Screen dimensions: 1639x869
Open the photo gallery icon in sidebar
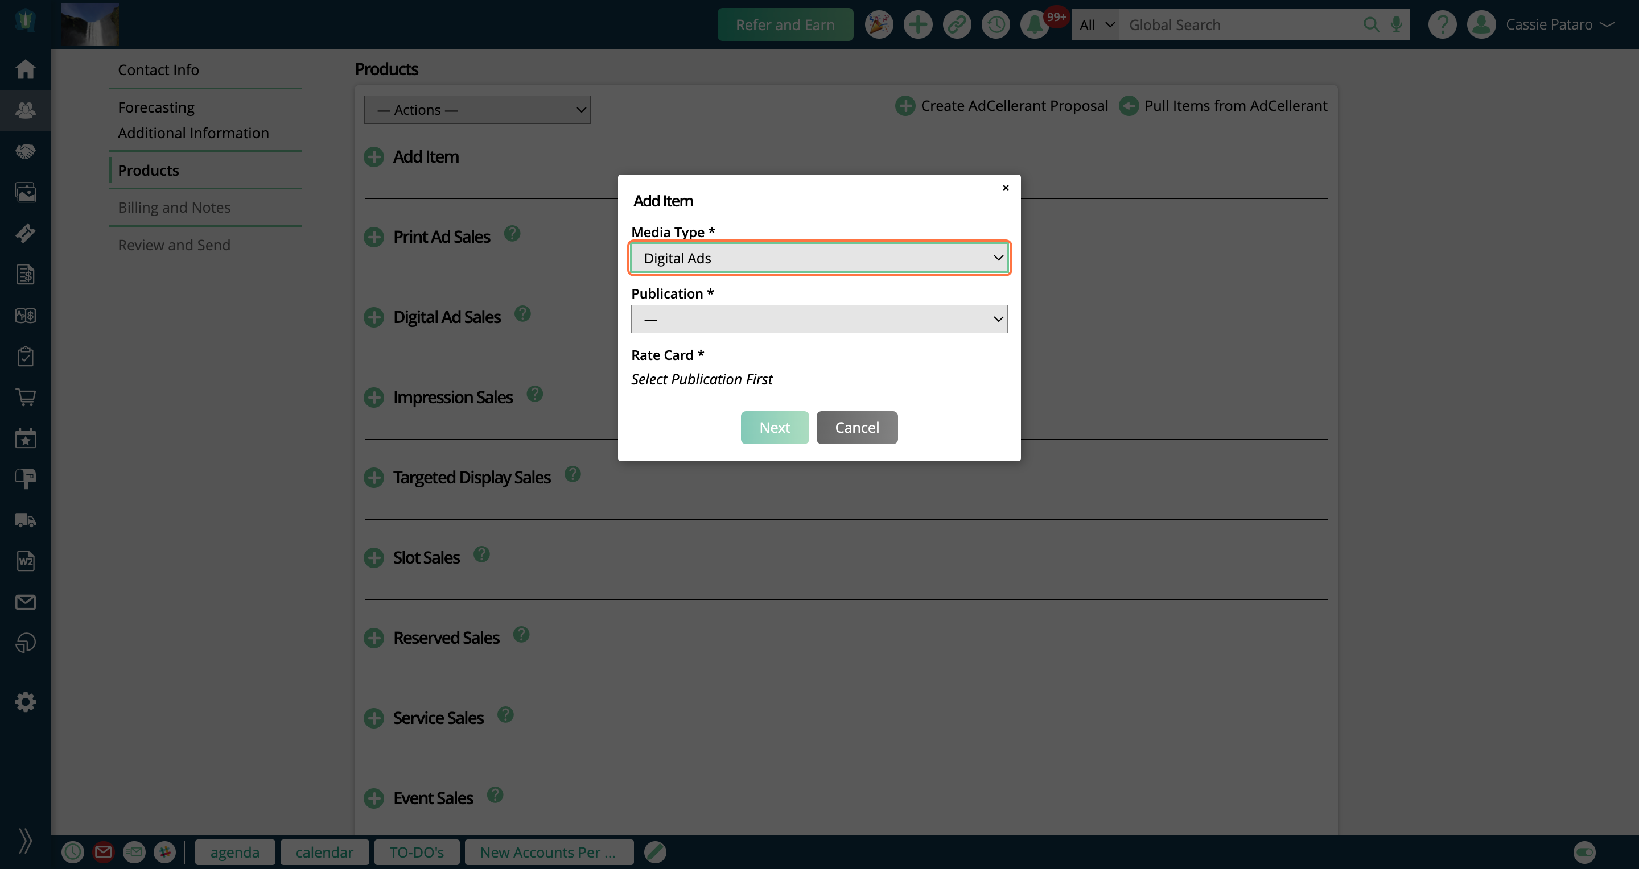[26, 192]
